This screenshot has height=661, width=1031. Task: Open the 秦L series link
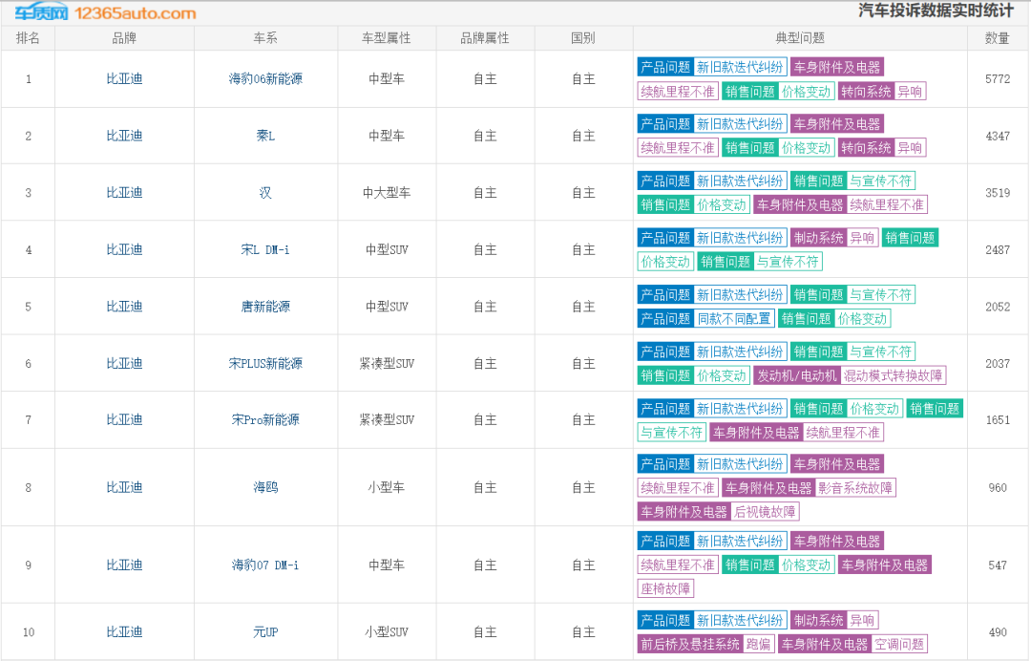(x=265, y=136)
